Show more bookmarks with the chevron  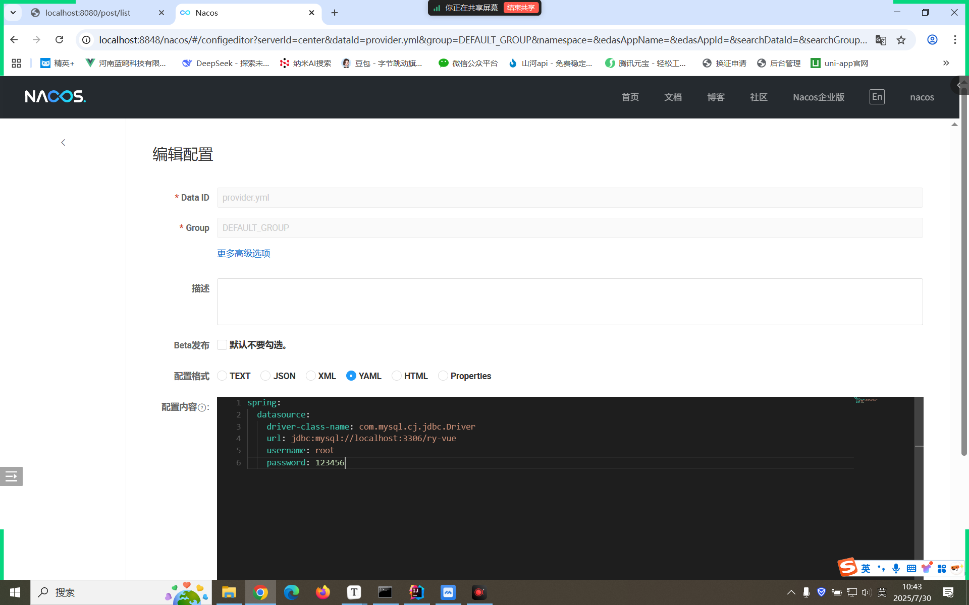pos(946,63)
